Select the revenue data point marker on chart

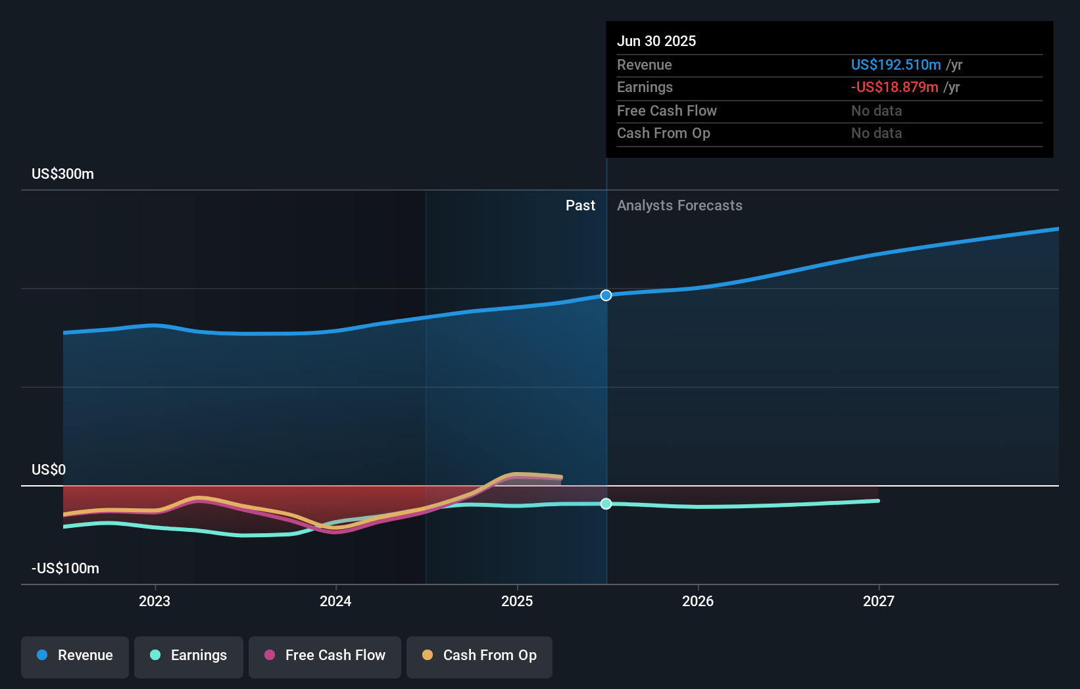coord(605,295)
